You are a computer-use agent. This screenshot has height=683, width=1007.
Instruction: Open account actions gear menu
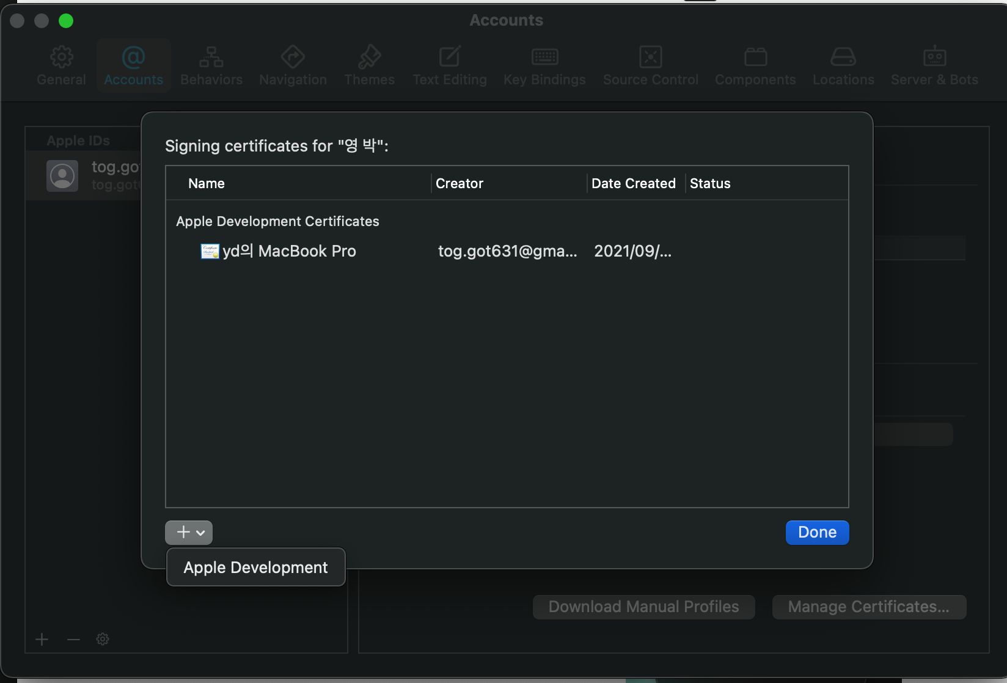103,639
